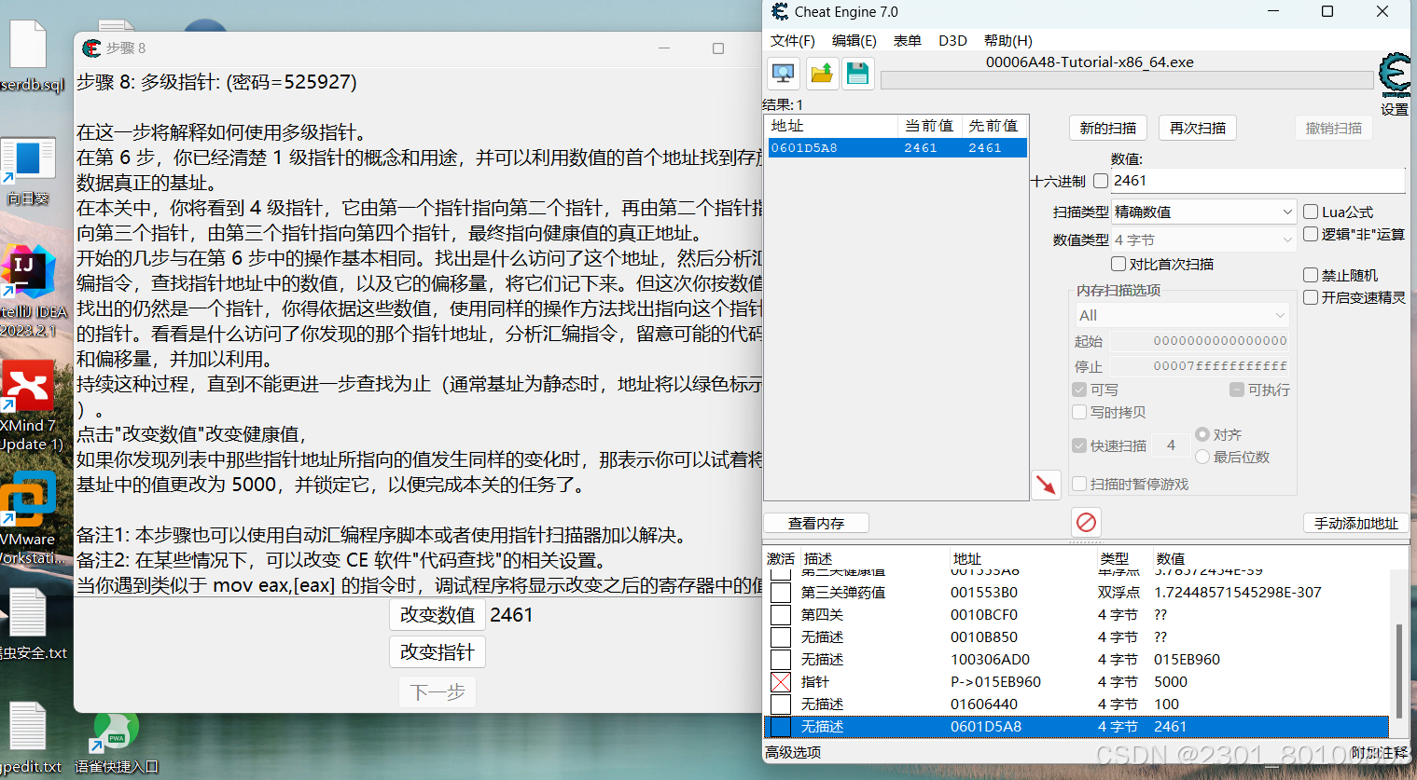This screenshot has width=1417, height=780.
Task: Click the 当前值 column header
Action: pos(928,126)
